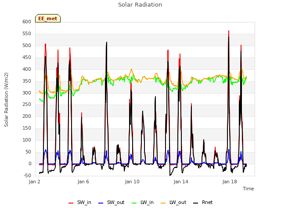The image size is (281, 211).
Task: Hide the LW_in series via the legend
Action: pos(143,203)
